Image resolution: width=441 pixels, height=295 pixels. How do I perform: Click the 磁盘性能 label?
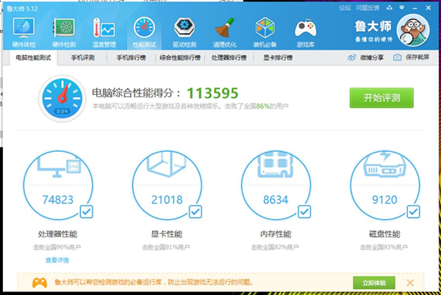coord(384,234)
